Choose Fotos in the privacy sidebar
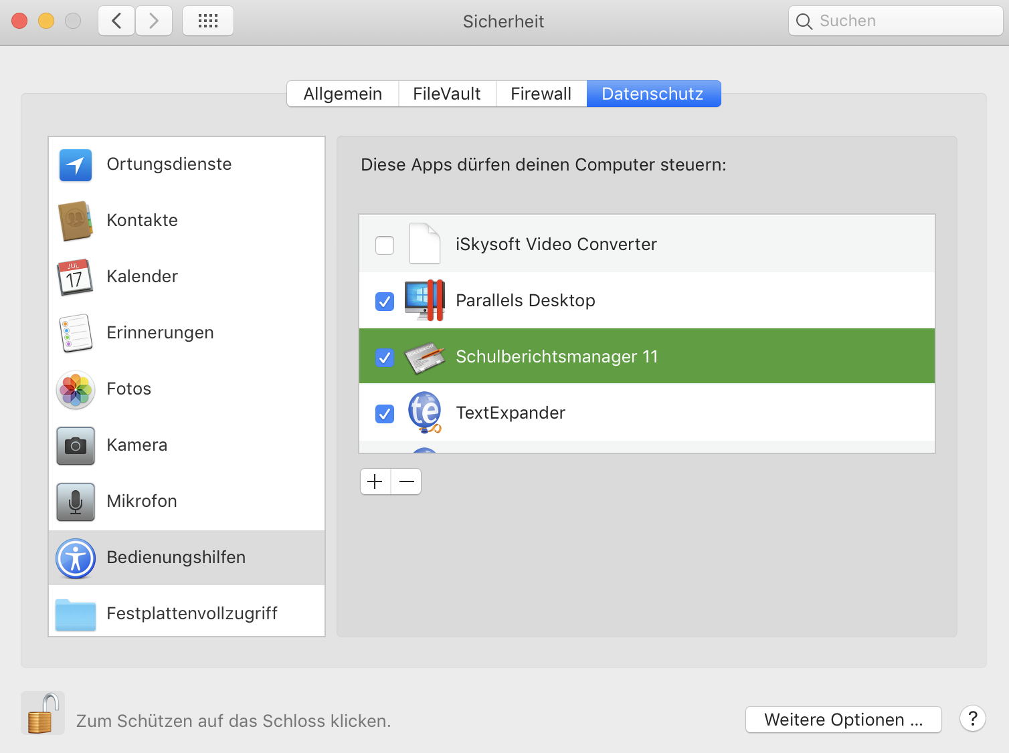Image resolution: width=1009 pixels, height=753 pixels. point(128,389)
